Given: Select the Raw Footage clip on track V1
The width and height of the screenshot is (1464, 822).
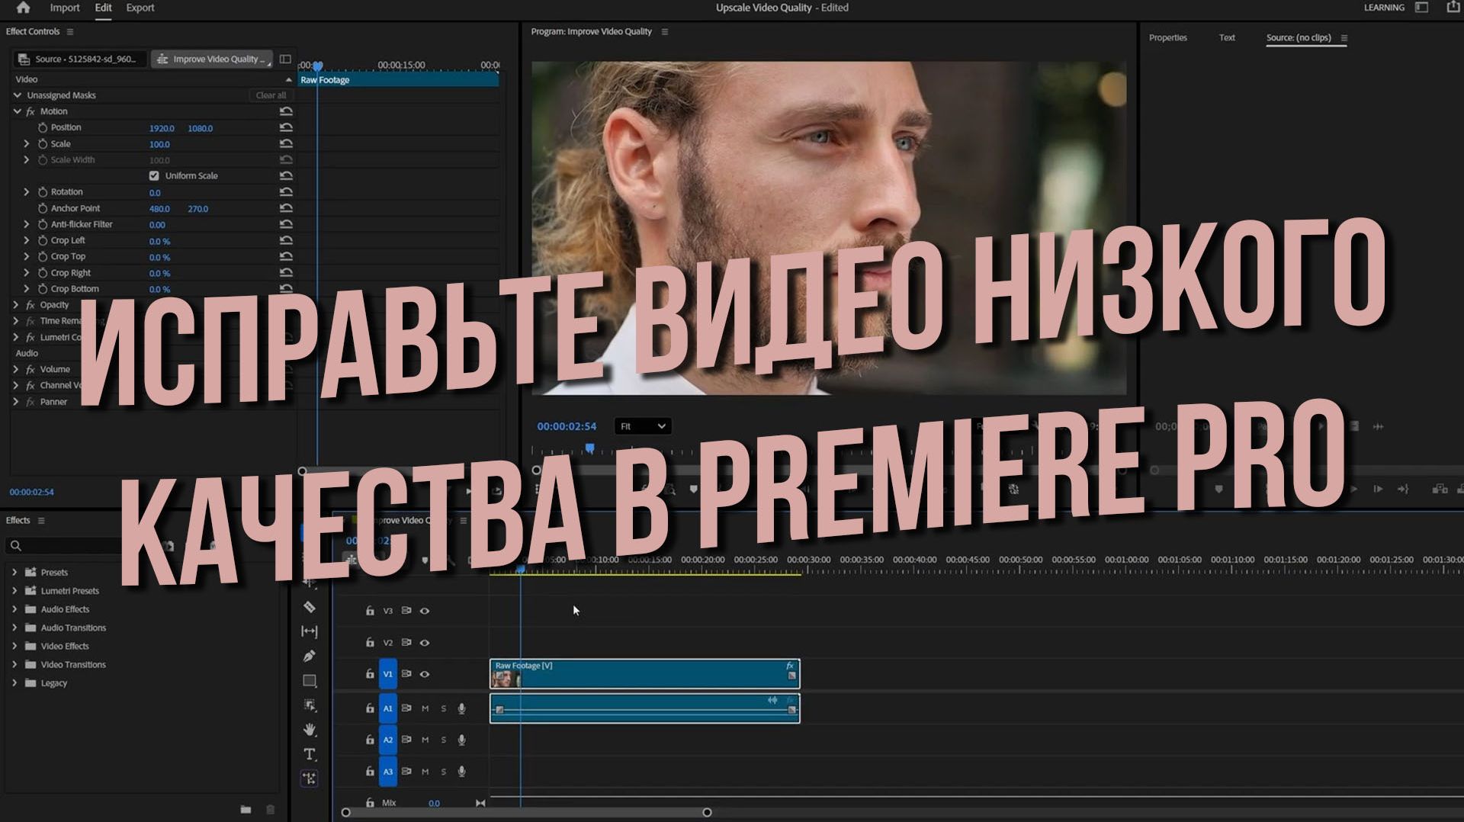Looking at the screenshot, I should 644,674.
